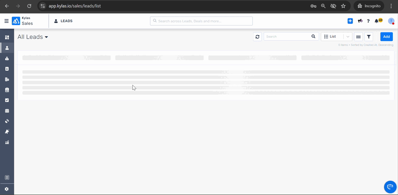Viewport: 398px width, 195px height.
Task: Open the manage columns icon
Action: point(358,37)
